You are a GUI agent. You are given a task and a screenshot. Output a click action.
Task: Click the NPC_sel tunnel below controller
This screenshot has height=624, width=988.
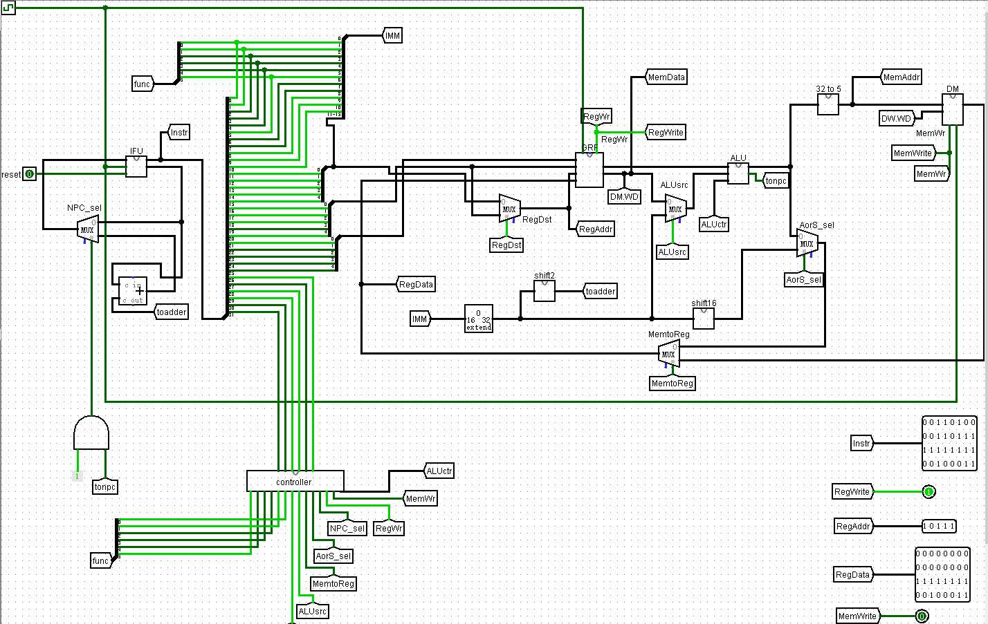[x=347, y=529]
